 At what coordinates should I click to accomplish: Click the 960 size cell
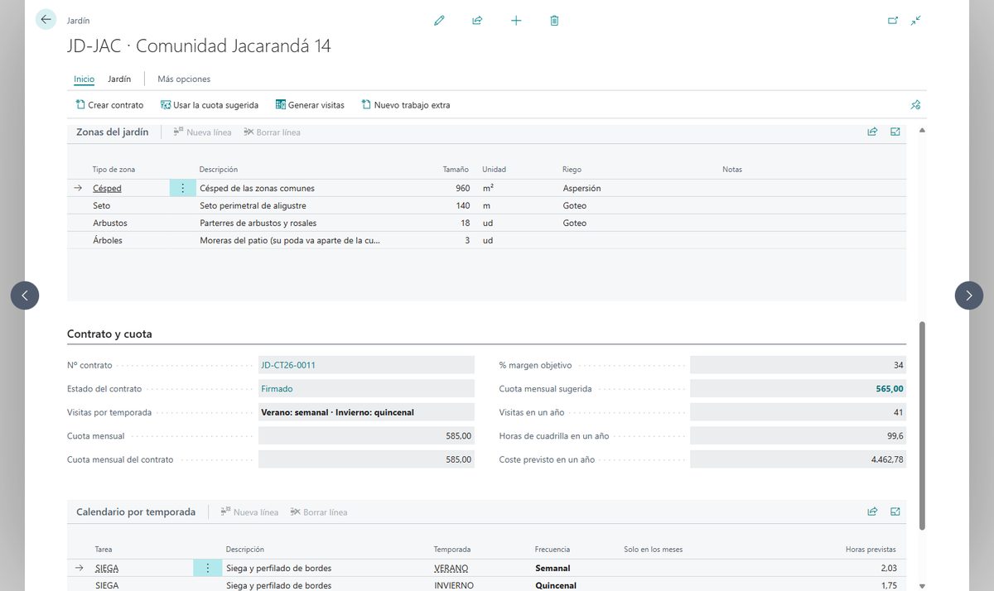tap(462, 188)
